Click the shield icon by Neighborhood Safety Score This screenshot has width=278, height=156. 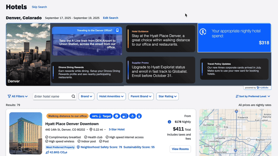coord(78,147)
